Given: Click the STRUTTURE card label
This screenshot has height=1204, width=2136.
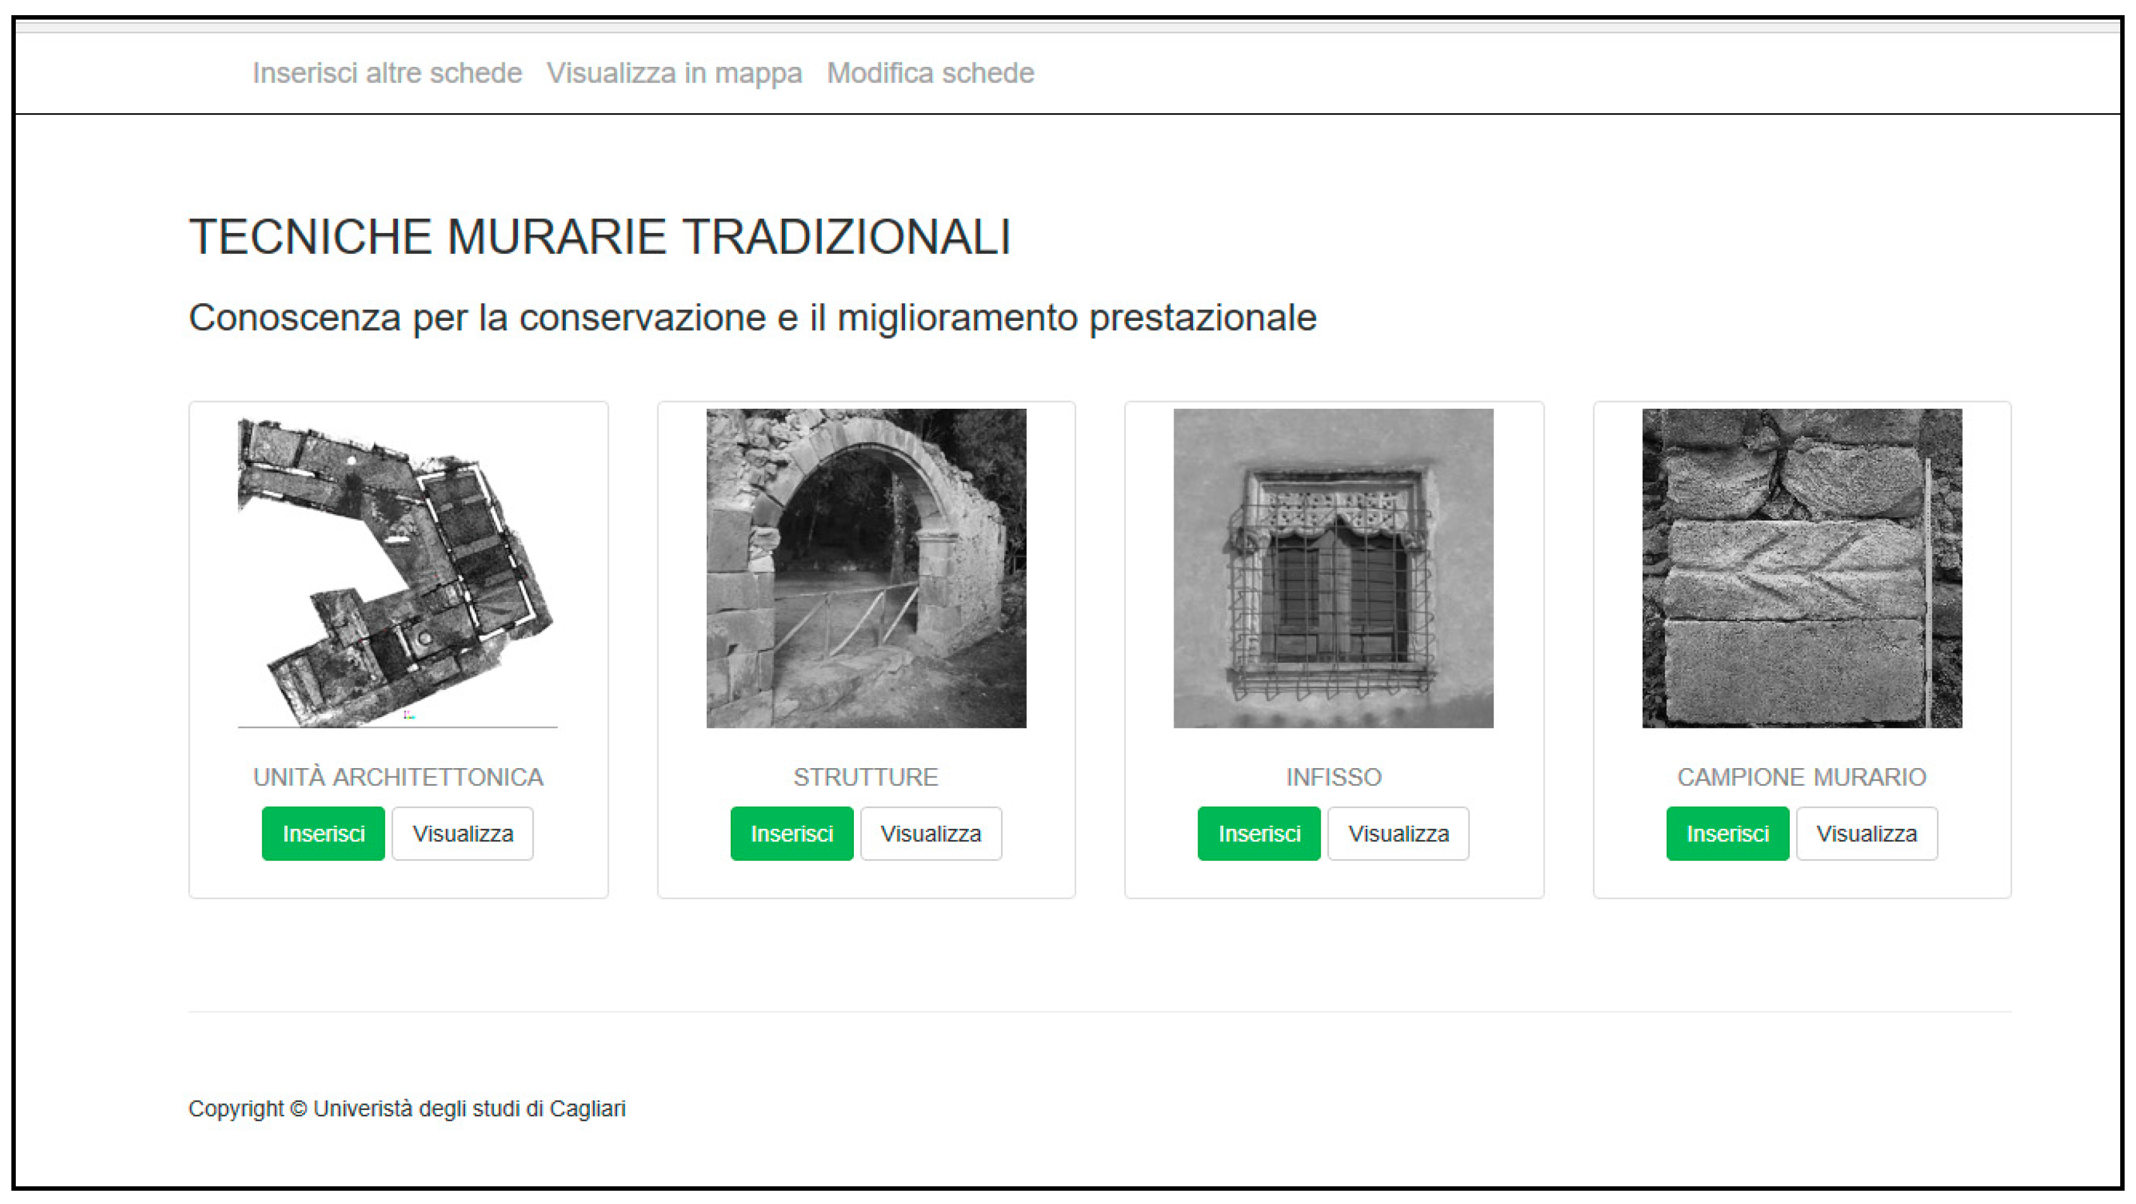Looking at the screenshot, I should (x=866, y=777).
